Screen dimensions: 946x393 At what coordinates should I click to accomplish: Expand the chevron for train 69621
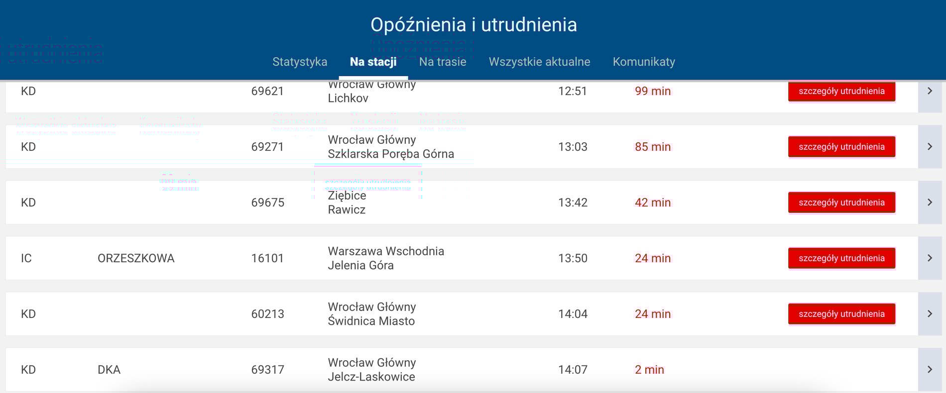(930, 91)
